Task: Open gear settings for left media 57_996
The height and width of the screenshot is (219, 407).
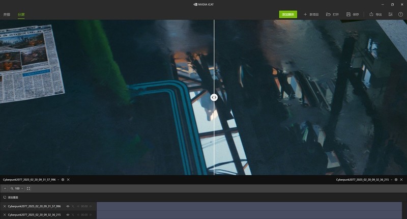Action: point(63,180)
